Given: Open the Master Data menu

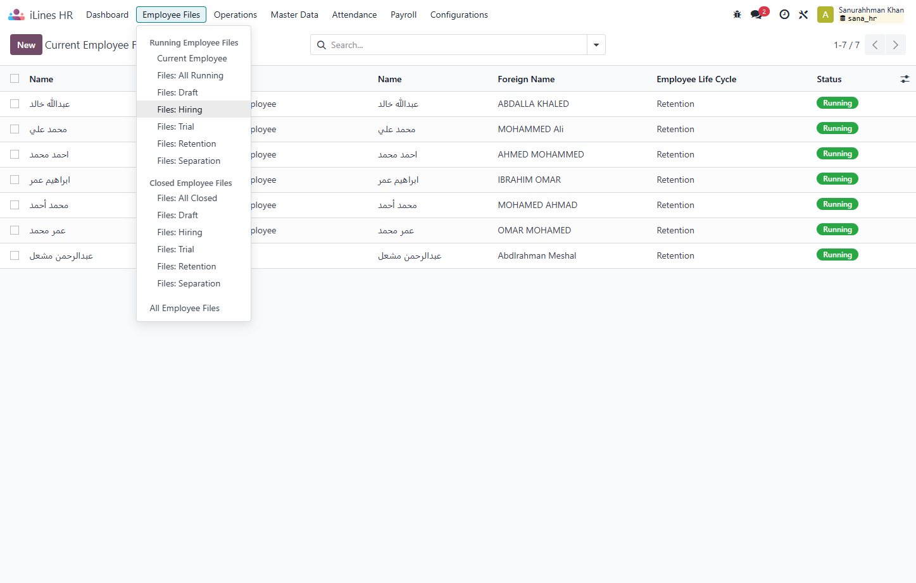Looking at the screenshot, I should tap(294, 15).
